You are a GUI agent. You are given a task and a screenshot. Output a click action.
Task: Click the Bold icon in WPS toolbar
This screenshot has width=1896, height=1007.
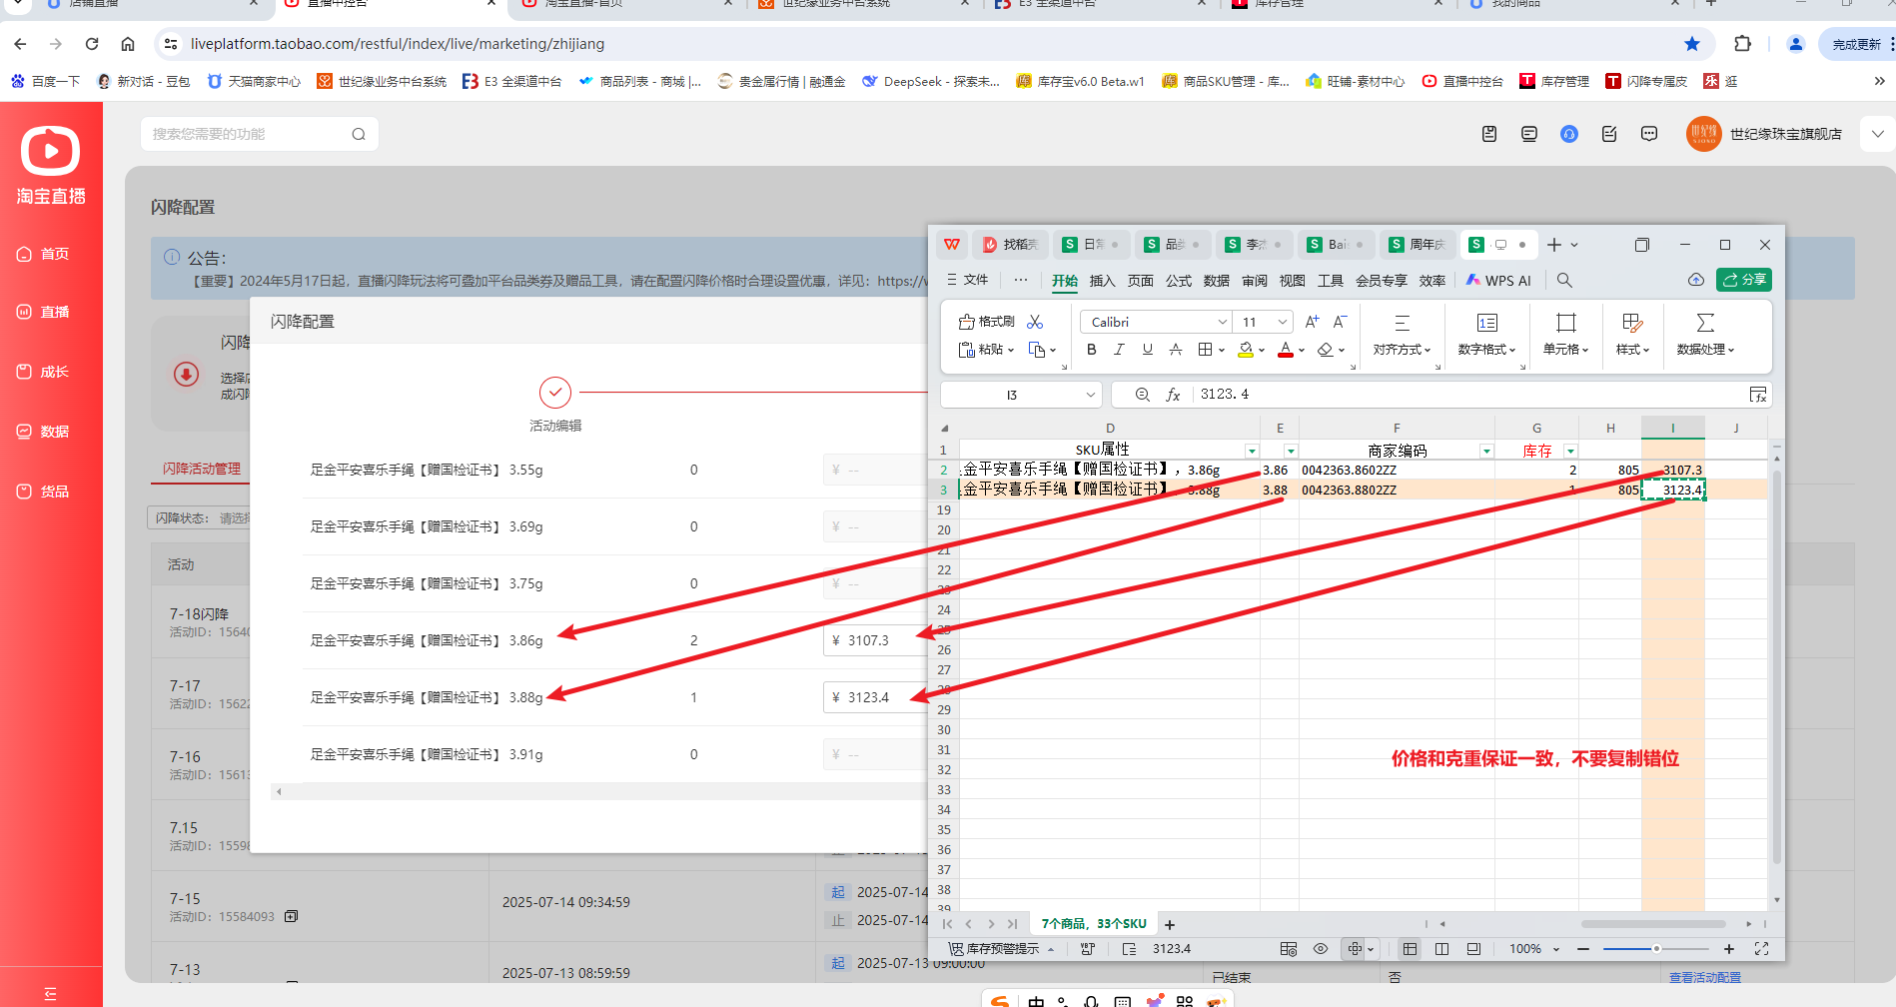point(1091,350)
